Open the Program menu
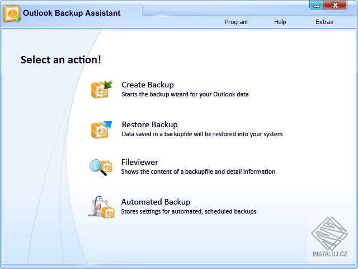 pos(236,22)
